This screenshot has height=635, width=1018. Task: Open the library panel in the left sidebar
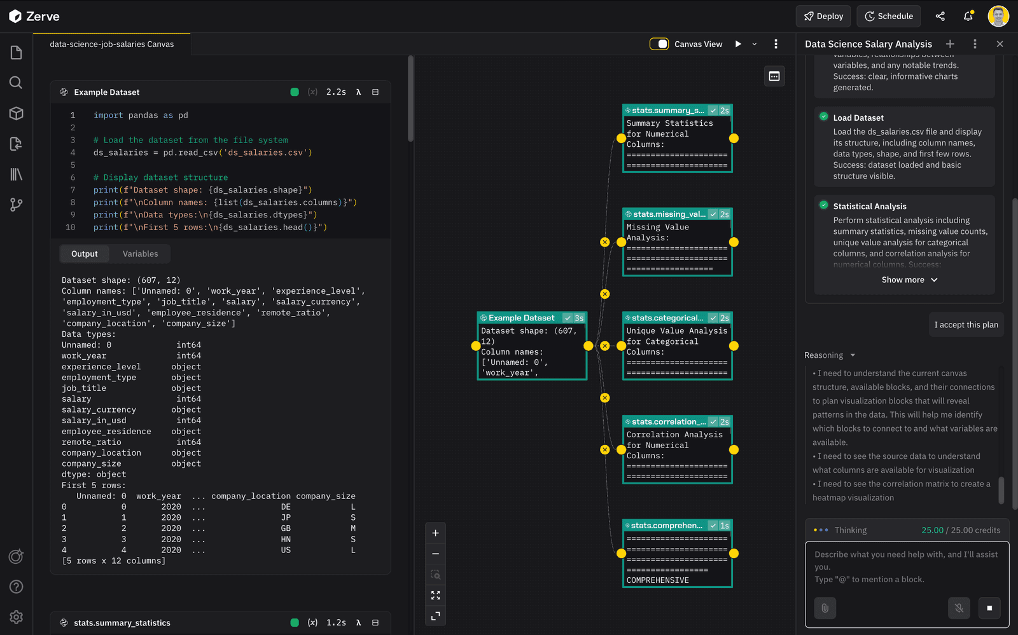click(16, 174)
